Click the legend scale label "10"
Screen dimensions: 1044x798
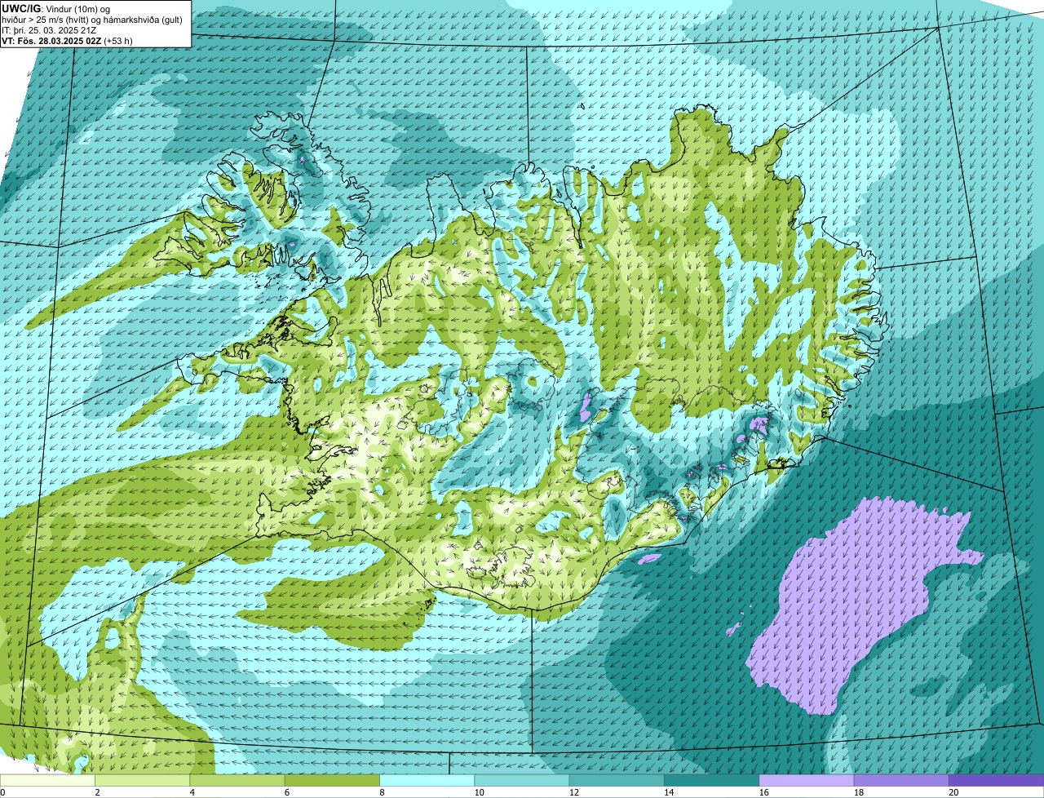[x=479, y=792]
